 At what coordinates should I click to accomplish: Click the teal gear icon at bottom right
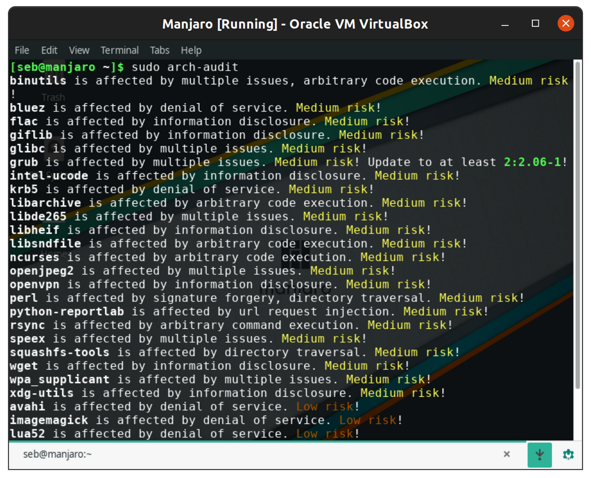pyautogui.click(x=568, y=454)
